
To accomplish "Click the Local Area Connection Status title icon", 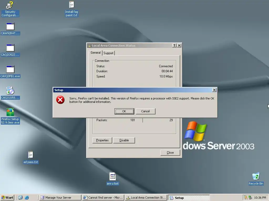I will (x=89, y=46).
